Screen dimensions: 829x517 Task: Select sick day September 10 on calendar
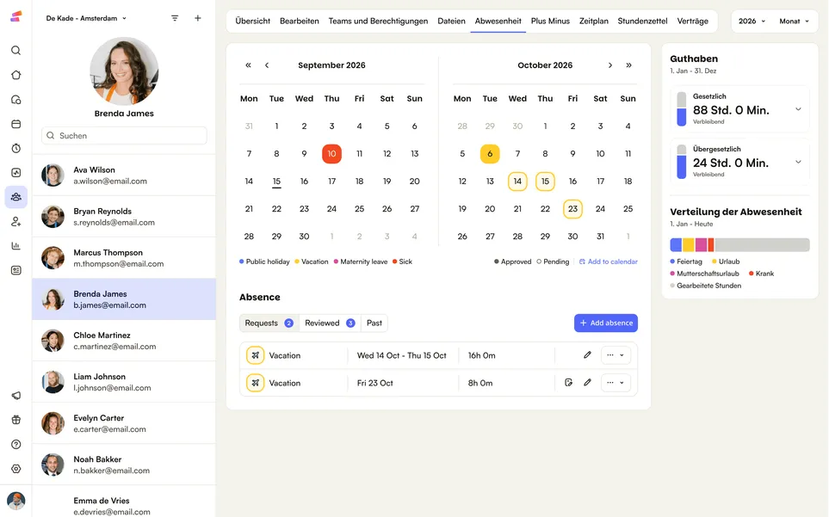coord(331,154)
